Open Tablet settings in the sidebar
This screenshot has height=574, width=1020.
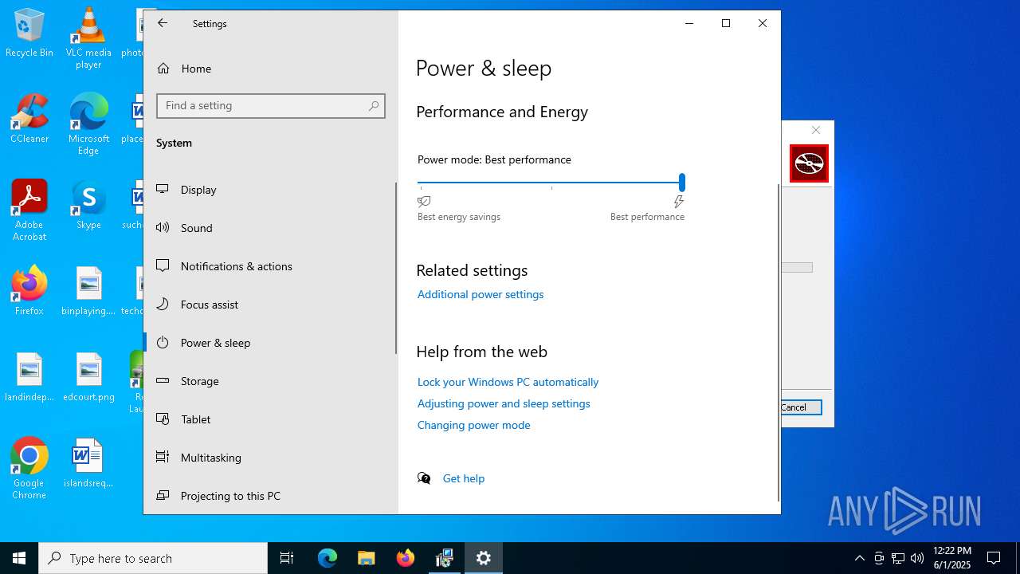(x=269, y=419)
